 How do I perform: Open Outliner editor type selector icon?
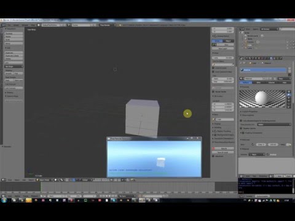[242, 29]
